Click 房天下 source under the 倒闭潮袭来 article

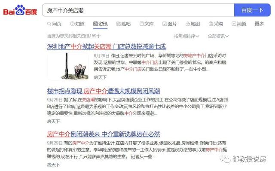(53, 165)
